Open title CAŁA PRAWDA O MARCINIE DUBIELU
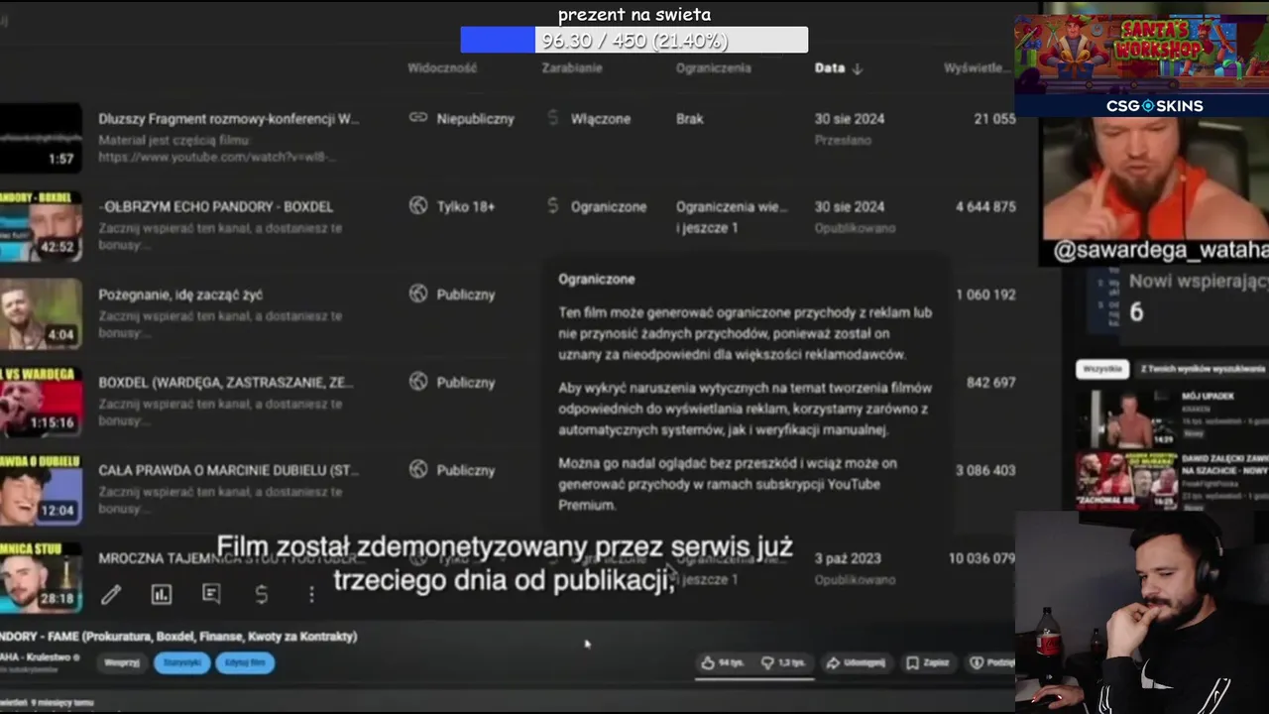The width and height of the screenshot is (1269, 714). 229,470
